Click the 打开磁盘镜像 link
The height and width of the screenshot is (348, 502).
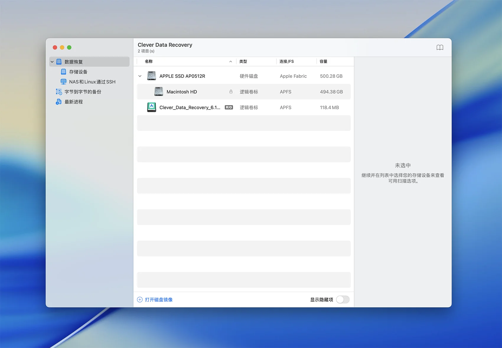(159, 300)
